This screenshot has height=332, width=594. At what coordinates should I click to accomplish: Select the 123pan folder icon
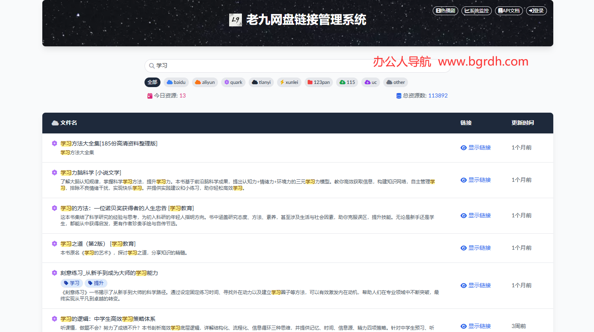310,82
